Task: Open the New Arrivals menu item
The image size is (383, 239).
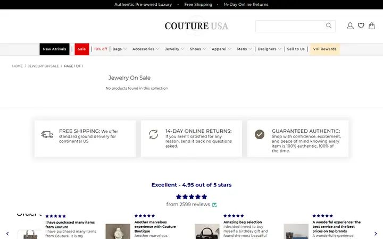Action: [x=54, y=49]
